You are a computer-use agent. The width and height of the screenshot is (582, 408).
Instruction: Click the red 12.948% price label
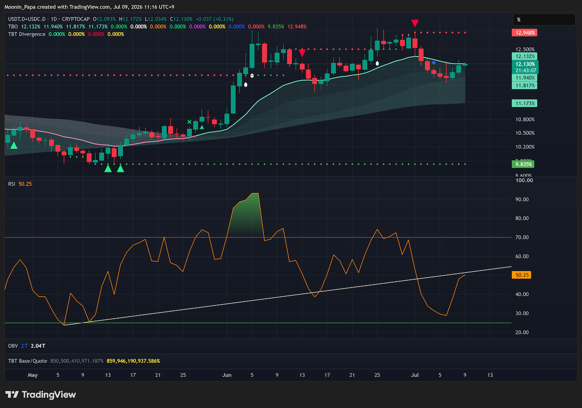[x=524, y=33]
